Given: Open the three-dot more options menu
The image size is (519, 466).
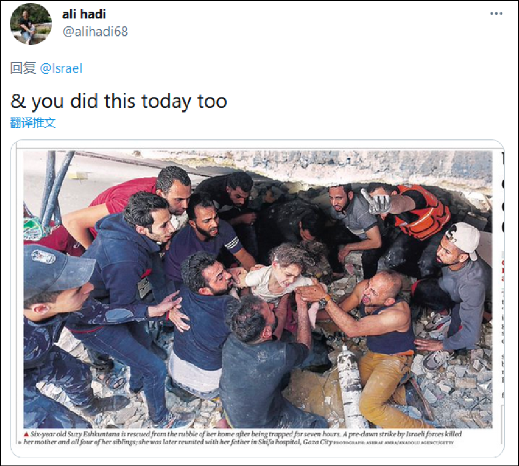Looking at the screenshot, I should (496, 13).
